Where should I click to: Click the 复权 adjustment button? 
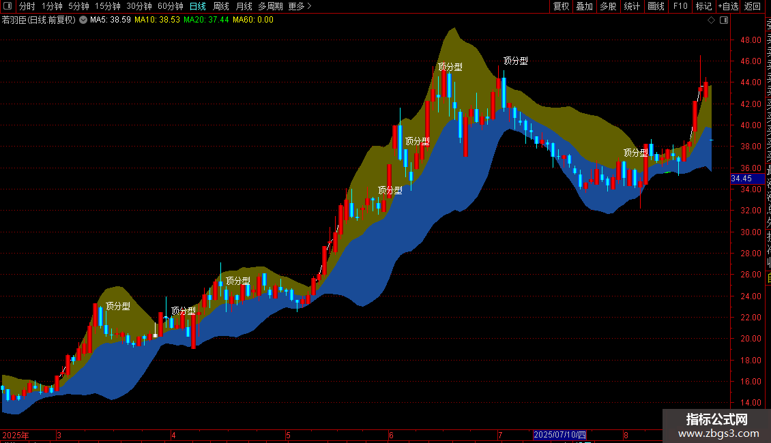561,6
